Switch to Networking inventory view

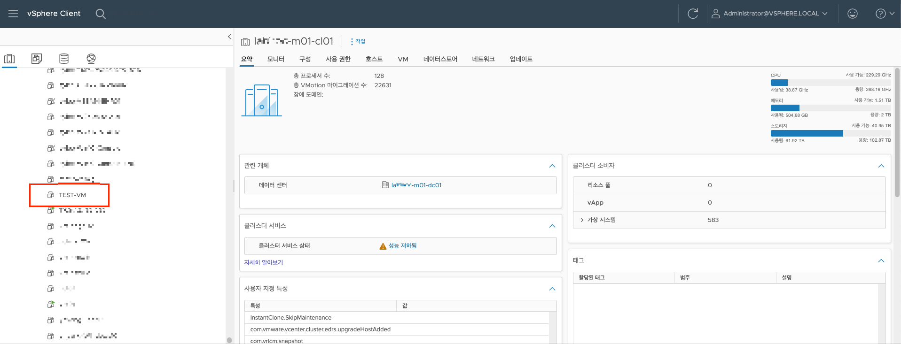91,59
